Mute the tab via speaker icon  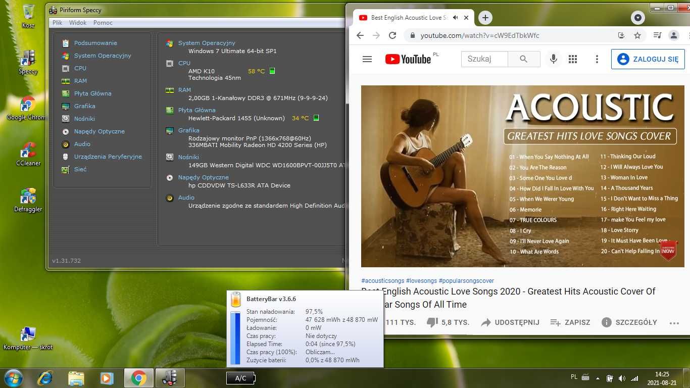click(x=455, y=18)
